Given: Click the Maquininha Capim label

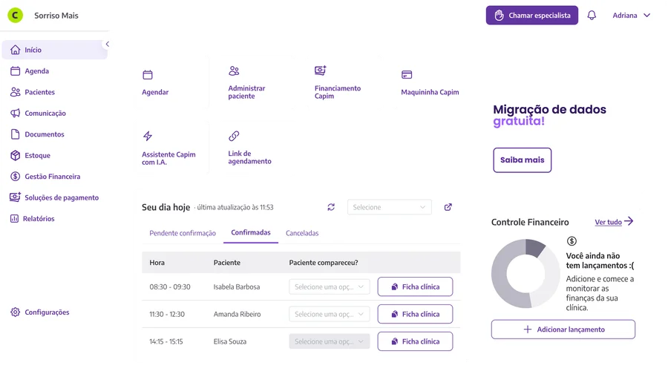Looking at the screenshot, I should tap(430, 92).
